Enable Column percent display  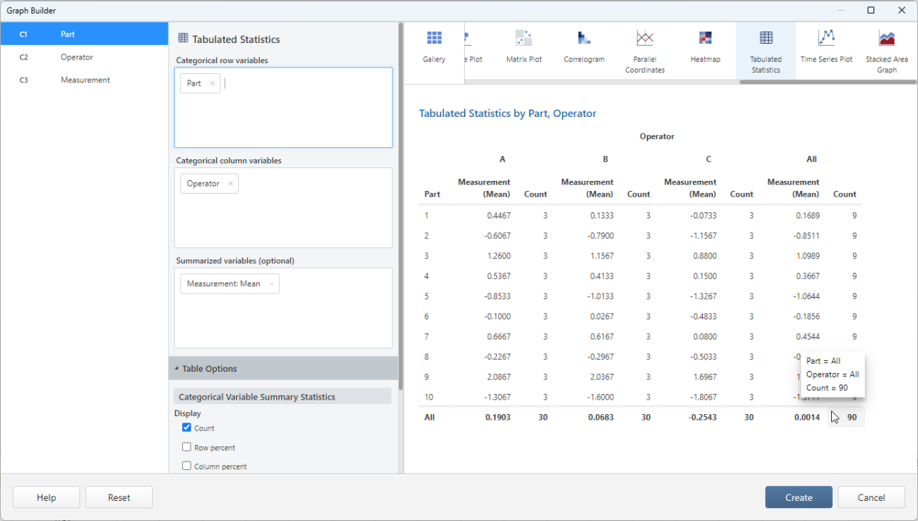[187, 466]
